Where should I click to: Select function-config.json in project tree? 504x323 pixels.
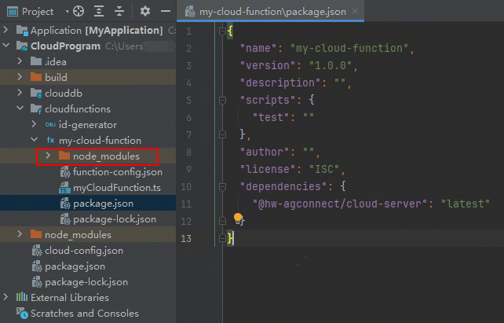point(117,172)
